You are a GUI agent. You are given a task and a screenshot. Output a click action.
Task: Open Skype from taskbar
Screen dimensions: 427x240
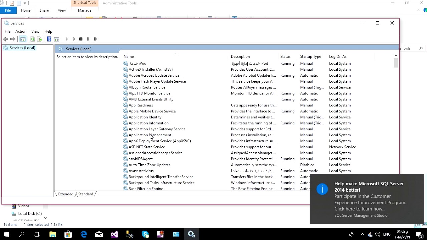(145, 234)
